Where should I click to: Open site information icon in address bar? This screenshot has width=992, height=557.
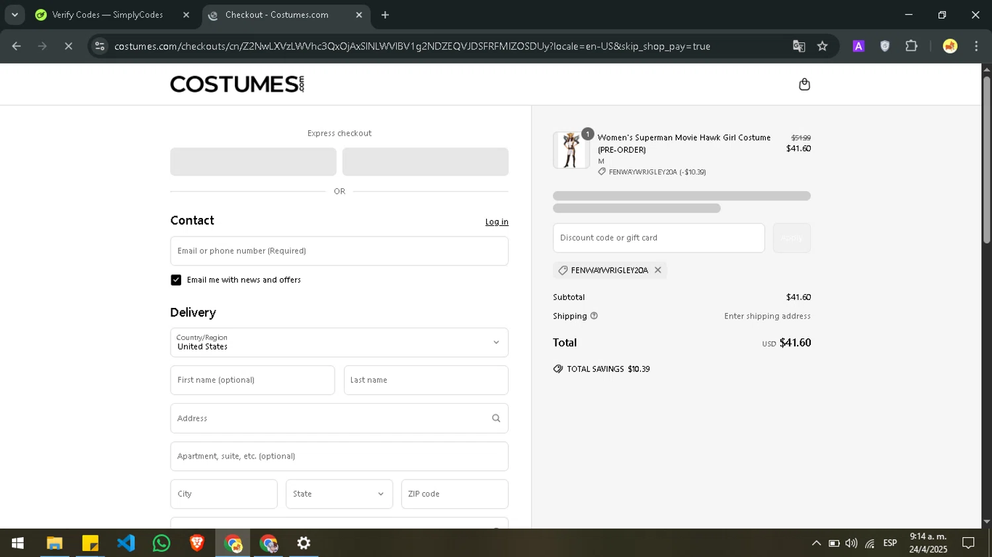pyautogui.click(x=100, y=46)
